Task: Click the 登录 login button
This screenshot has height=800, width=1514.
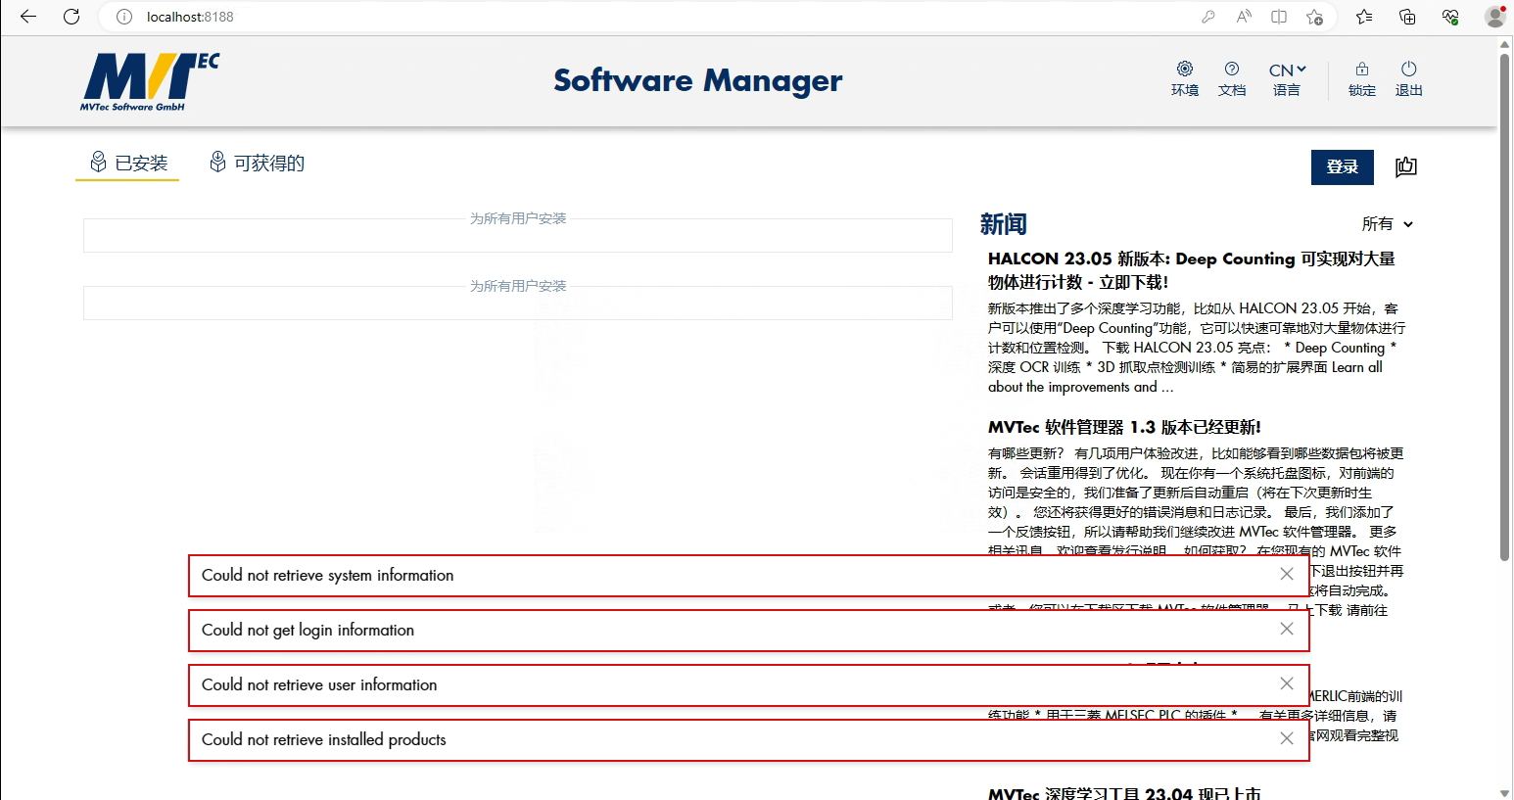Action: (1343, 166)
